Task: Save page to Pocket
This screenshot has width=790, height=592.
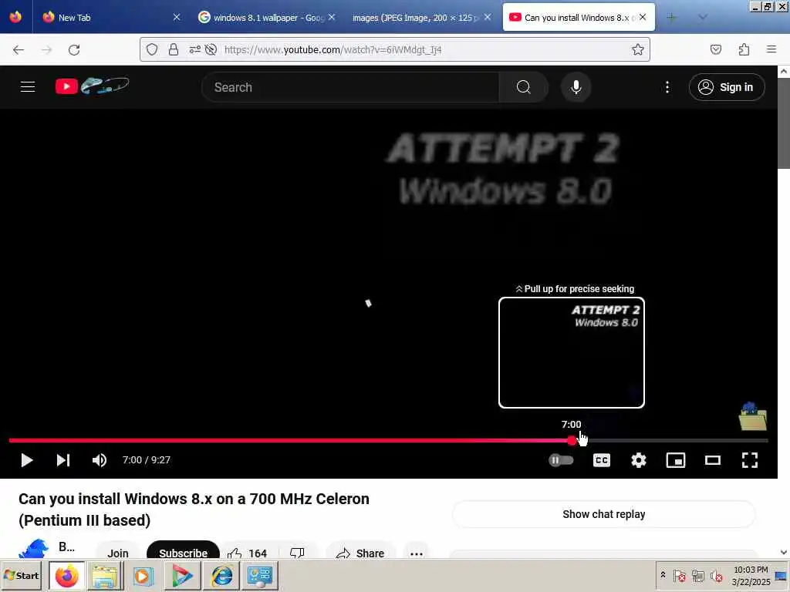Action: click(x=715, y=49)
